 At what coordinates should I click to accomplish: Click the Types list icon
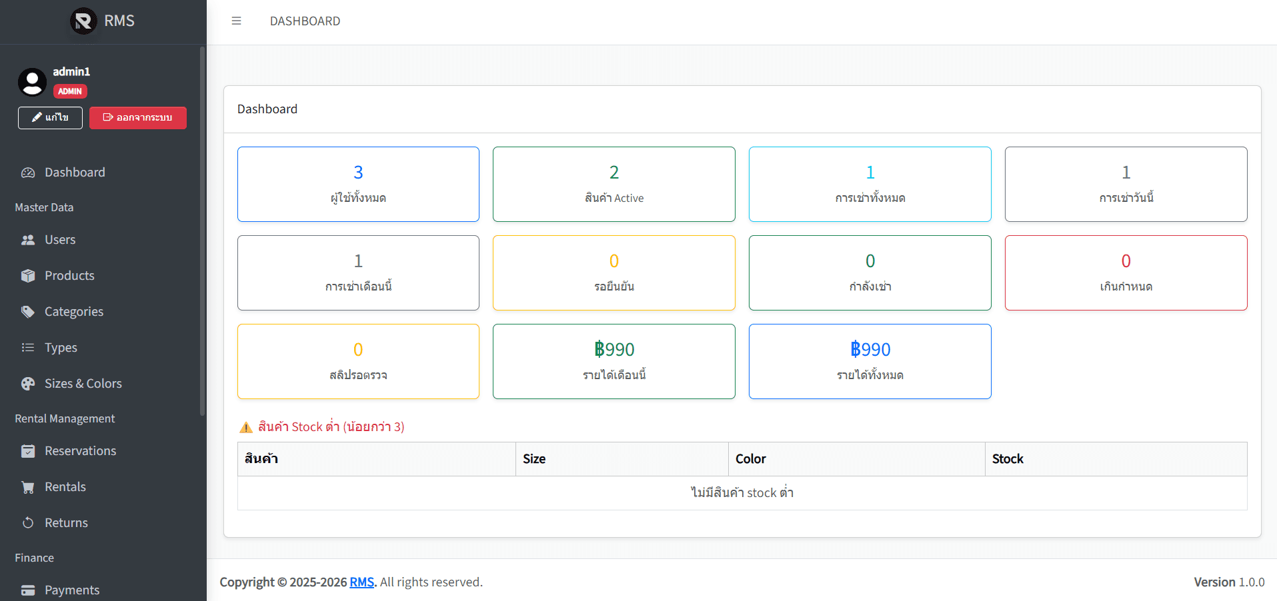coord(28,348)
